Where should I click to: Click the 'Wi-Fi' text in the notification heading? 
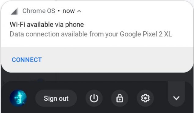coord(17,24)
